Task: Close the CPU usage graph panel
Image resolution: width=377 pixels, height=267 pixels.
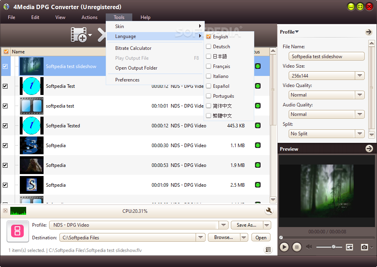Action: (x=5, y=211)
